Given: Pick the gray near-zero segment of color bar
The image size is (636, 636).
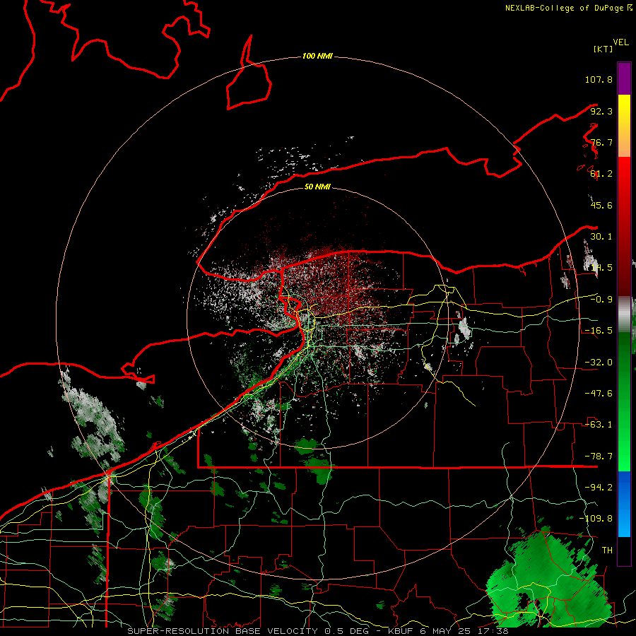Looking at the screenshot, I should click(624, 314).
